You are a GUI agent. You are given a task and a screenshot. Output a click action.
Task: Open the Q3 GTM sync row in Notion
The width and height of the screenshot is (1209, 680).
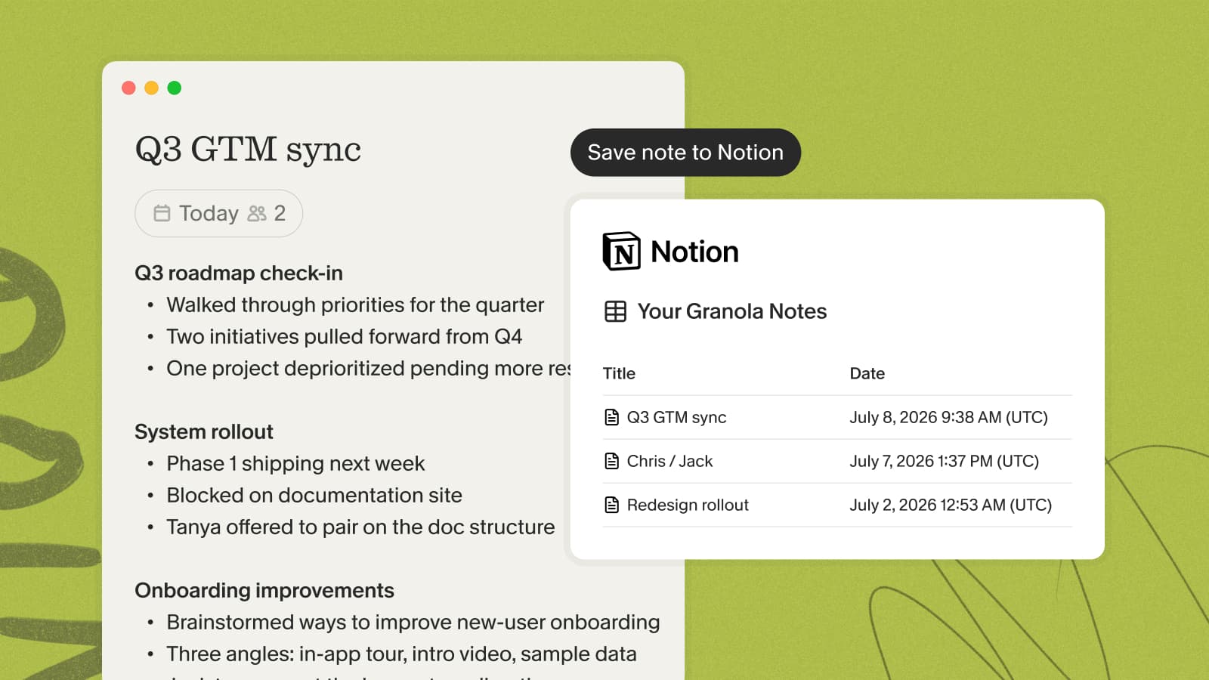[x=837, y=417]
